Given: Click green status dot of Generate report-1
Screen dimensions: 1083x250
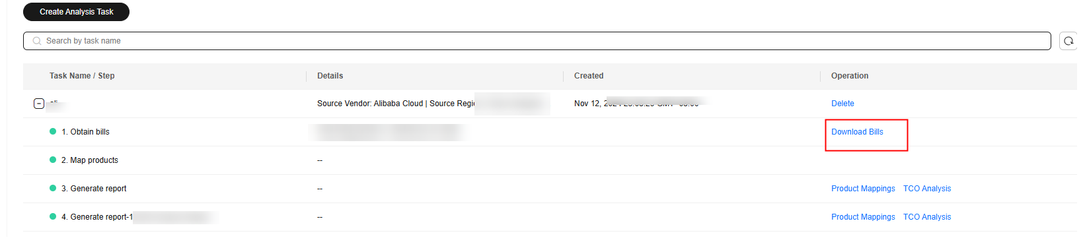Looking at the screenshot, I should [53, 216].
